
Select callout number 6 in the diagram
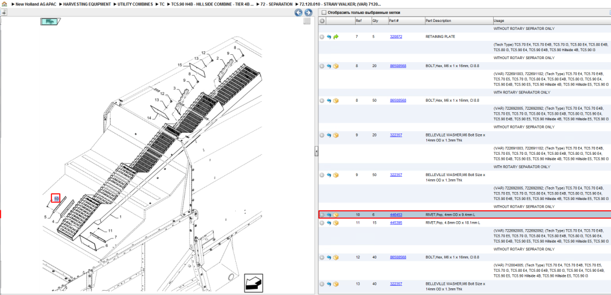pos(106,245)
